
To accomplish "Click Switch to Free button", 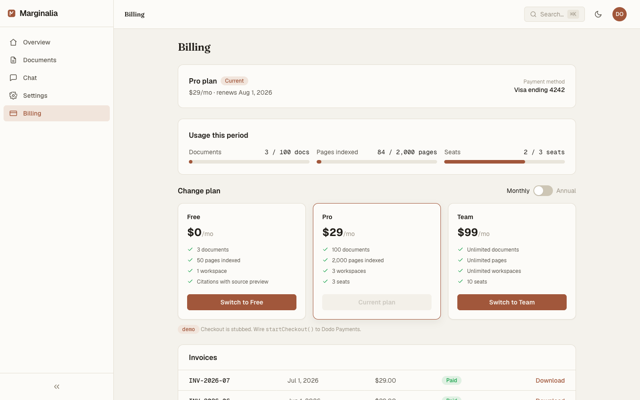I will point(242,302).
